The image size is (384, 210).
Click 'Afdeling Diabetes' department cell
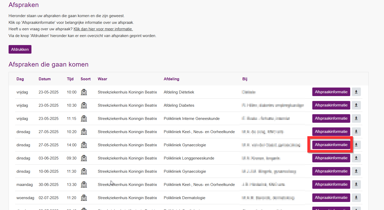coord(179,105)
